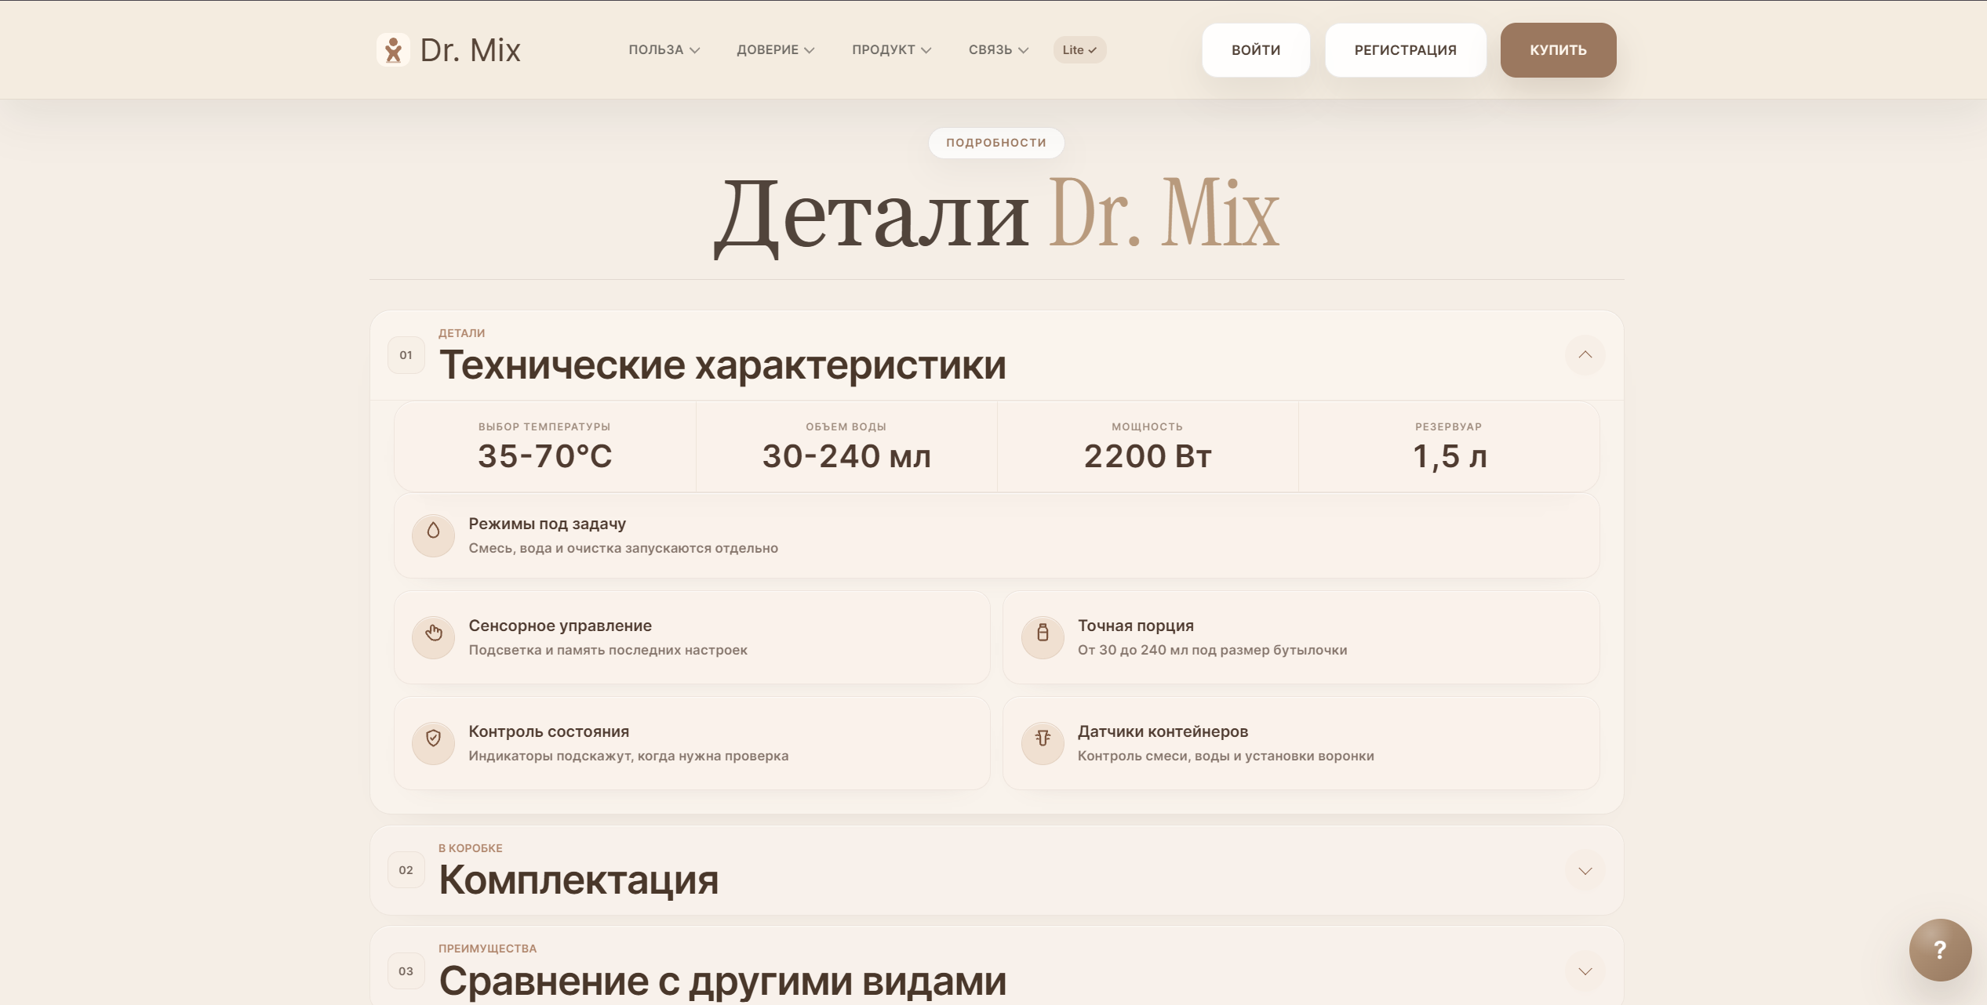Click text Контроль смеси, воды и установки воронки

pos(1226,756)
